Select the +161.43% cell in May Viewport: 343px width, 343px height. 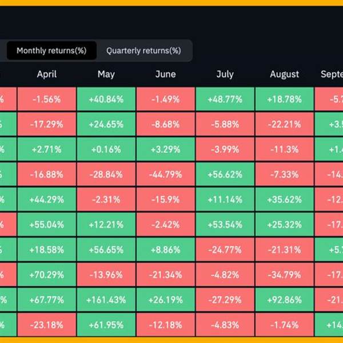pos(106,299)
